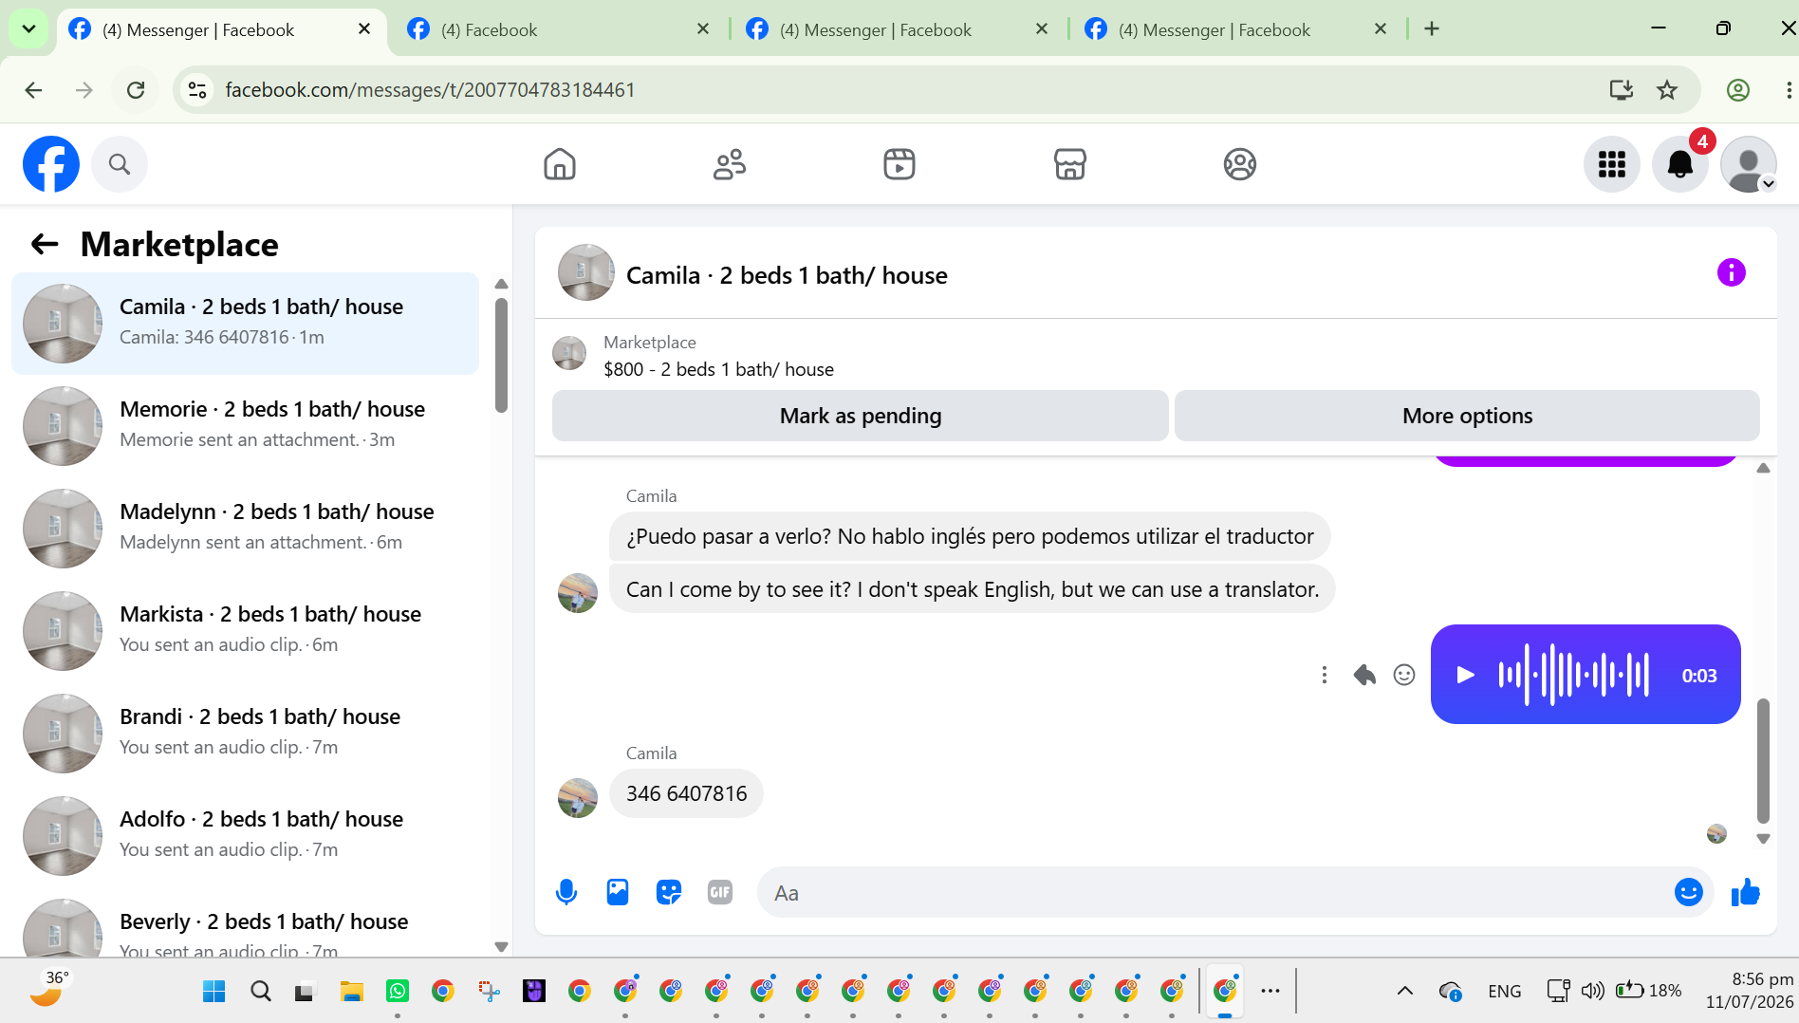Select the phone number message 346 6407816

(x=686, y=793)
